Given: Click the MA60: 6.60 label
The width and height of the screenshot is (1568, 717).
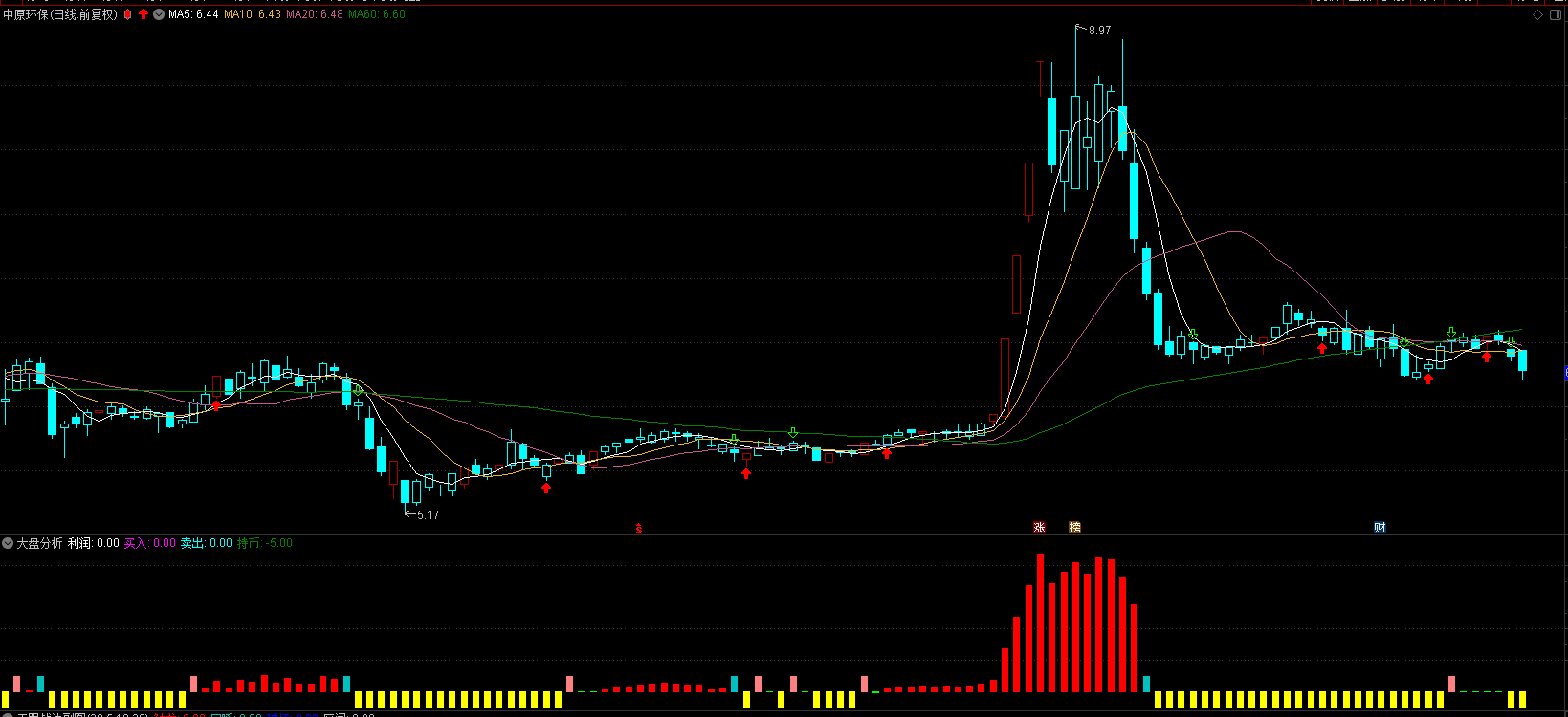Looking at the screenshot, I should coord(377,14).
